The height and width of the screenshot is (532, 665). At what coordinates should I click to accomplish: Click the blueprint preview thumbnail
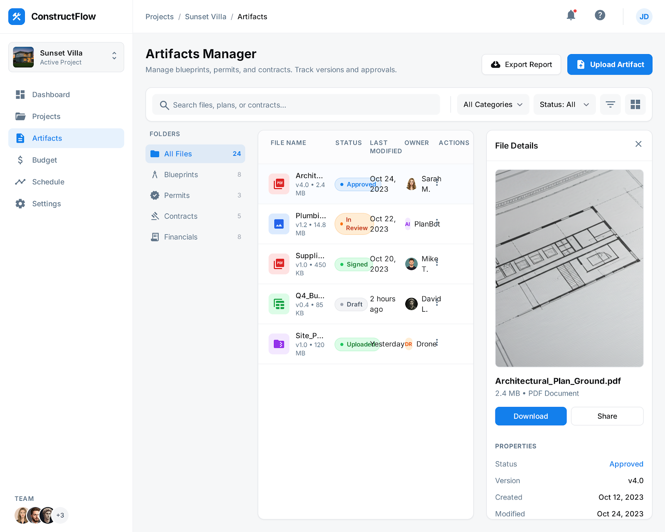569,268
